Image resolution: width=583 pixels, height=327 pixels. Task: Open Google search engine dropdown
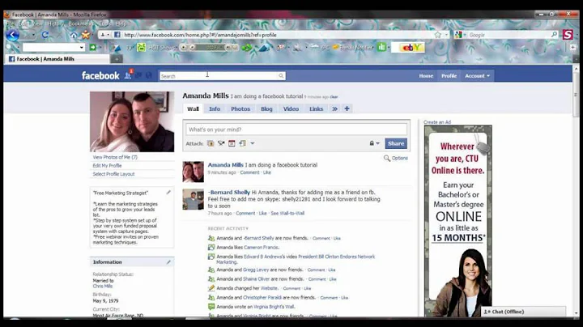465,35
